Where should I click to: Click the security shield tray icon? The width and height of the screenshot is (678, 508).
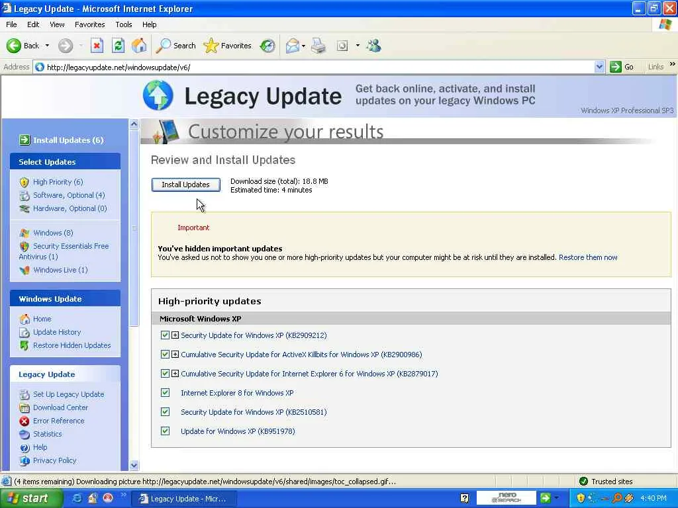(581, 498)
